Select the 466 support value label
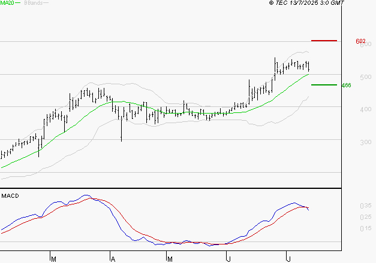The height and width of the screenshot is (263, 376). [345, 85]
